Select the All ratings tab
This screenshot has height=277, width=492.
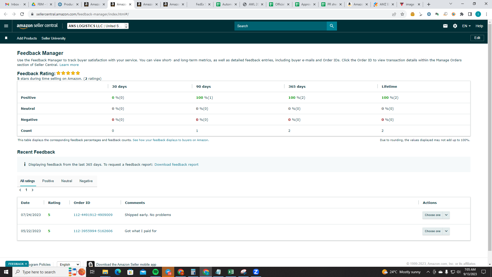[27, 181]
